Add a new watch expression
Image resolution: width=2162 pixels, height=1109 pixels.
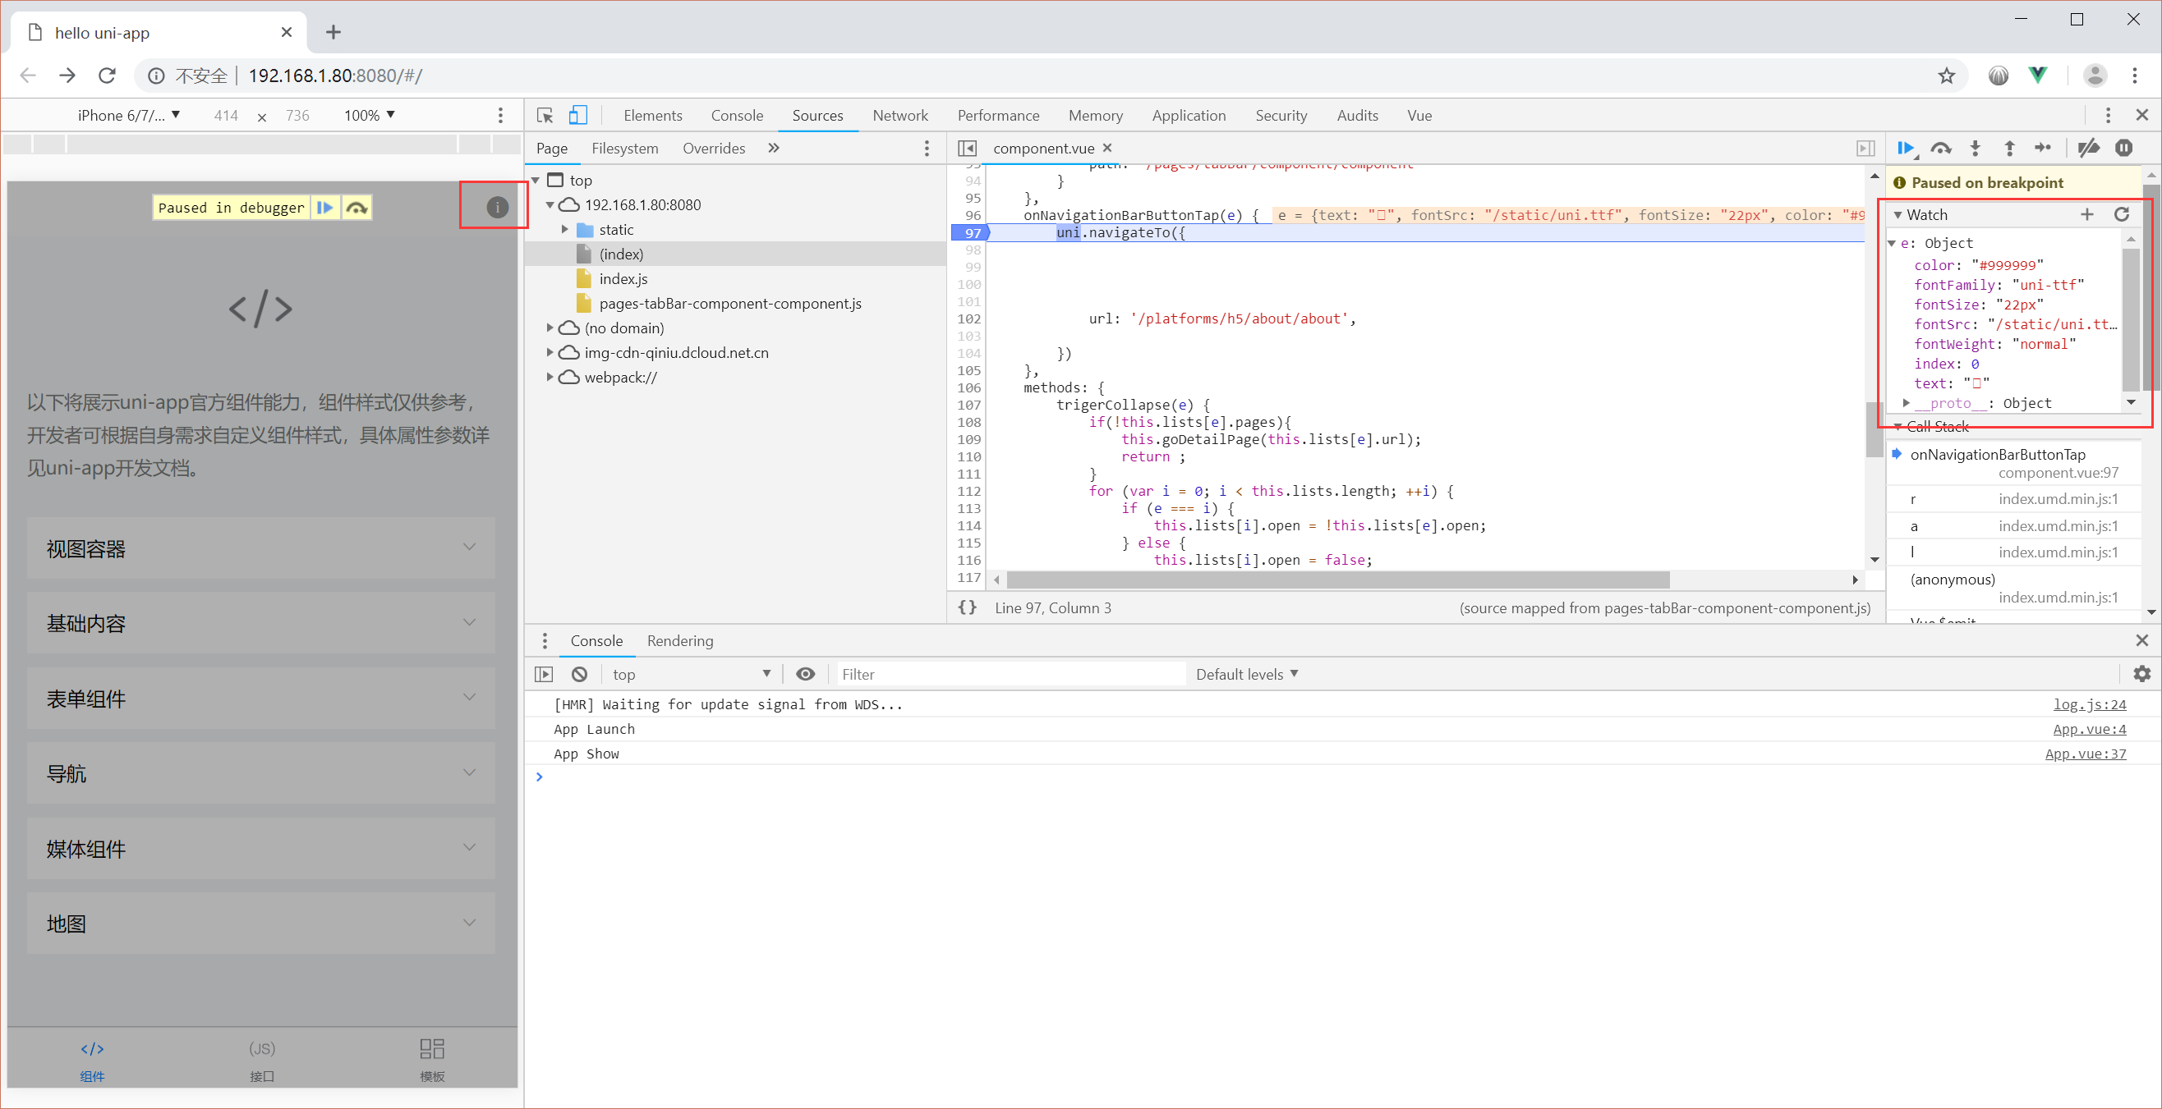point(2086,215)
